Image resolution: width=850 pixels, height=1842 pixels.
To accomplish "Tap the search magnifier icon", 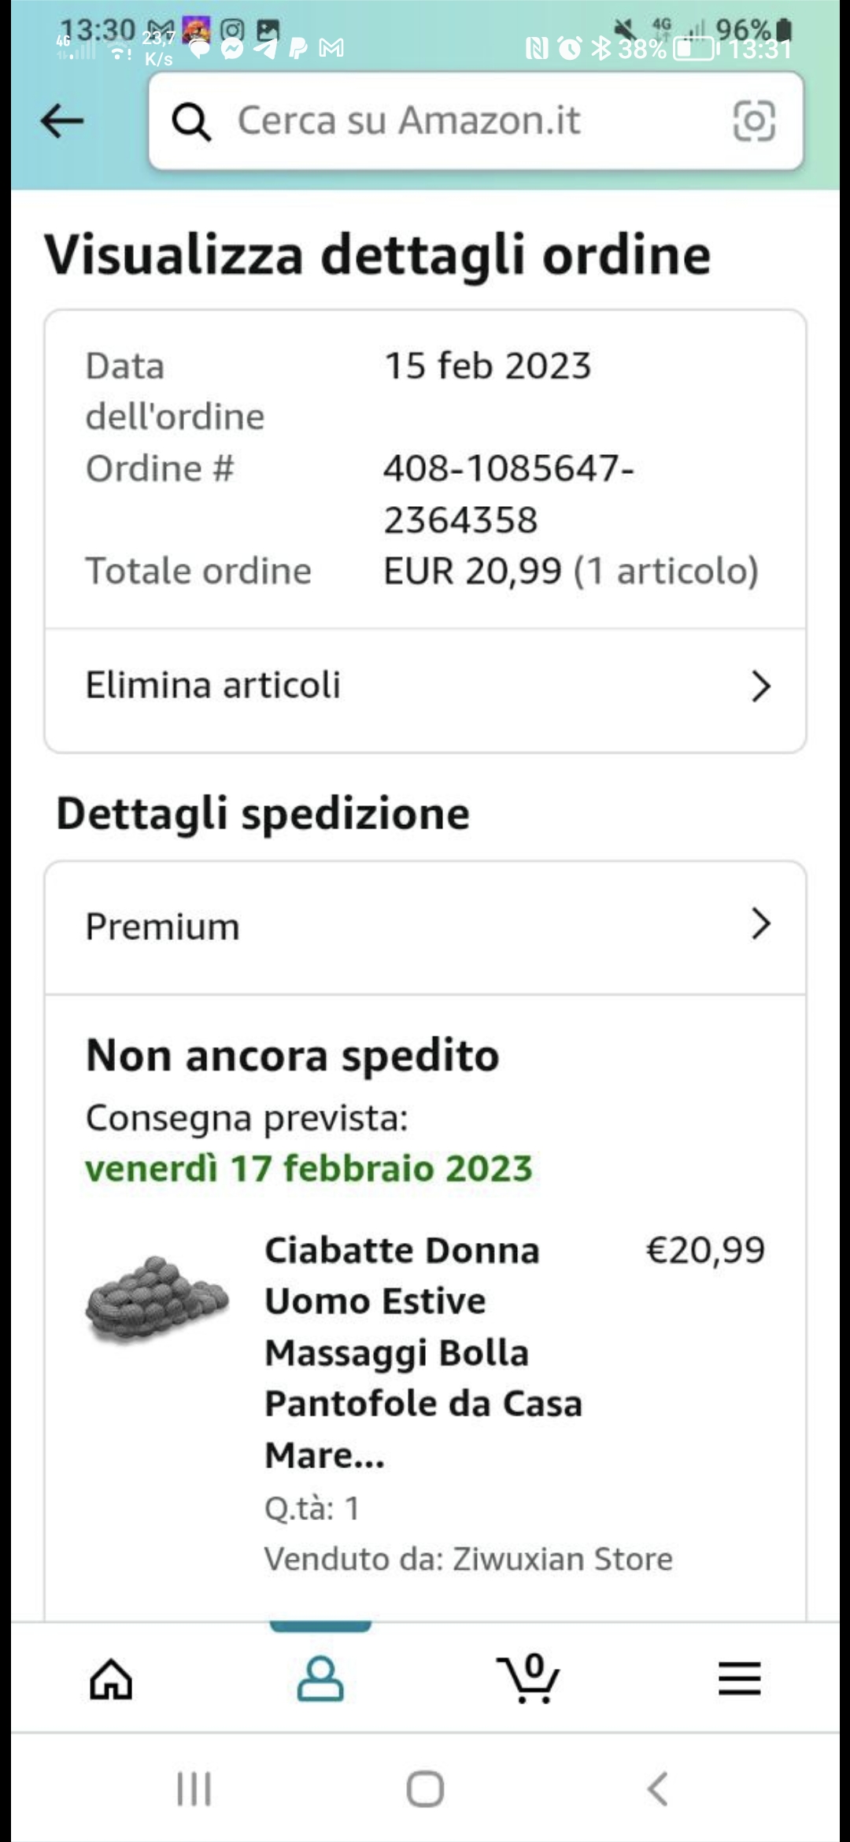I will [x=191, y=122].
